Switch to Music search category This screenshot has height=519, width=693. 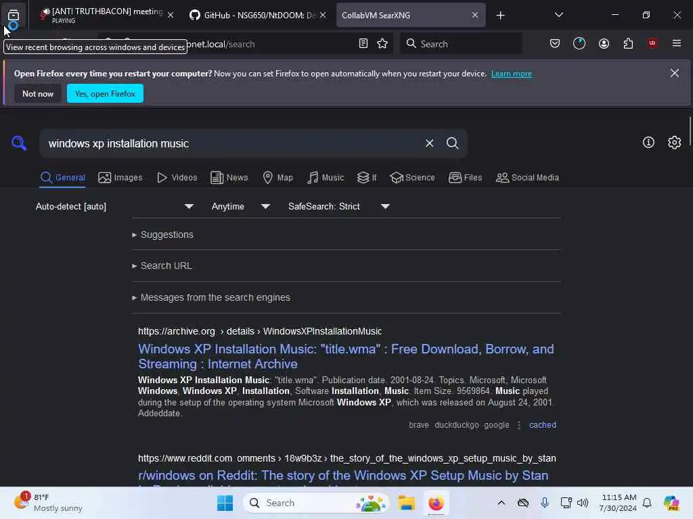[x=326, y=178]
